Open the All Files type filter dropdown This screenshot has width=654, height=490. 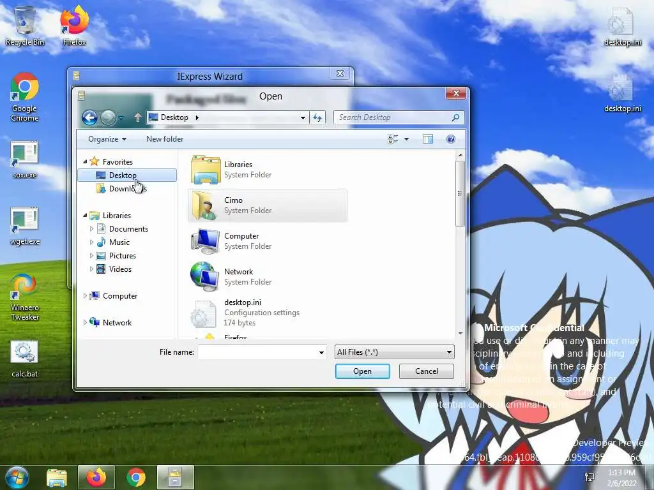click(394, 352)
